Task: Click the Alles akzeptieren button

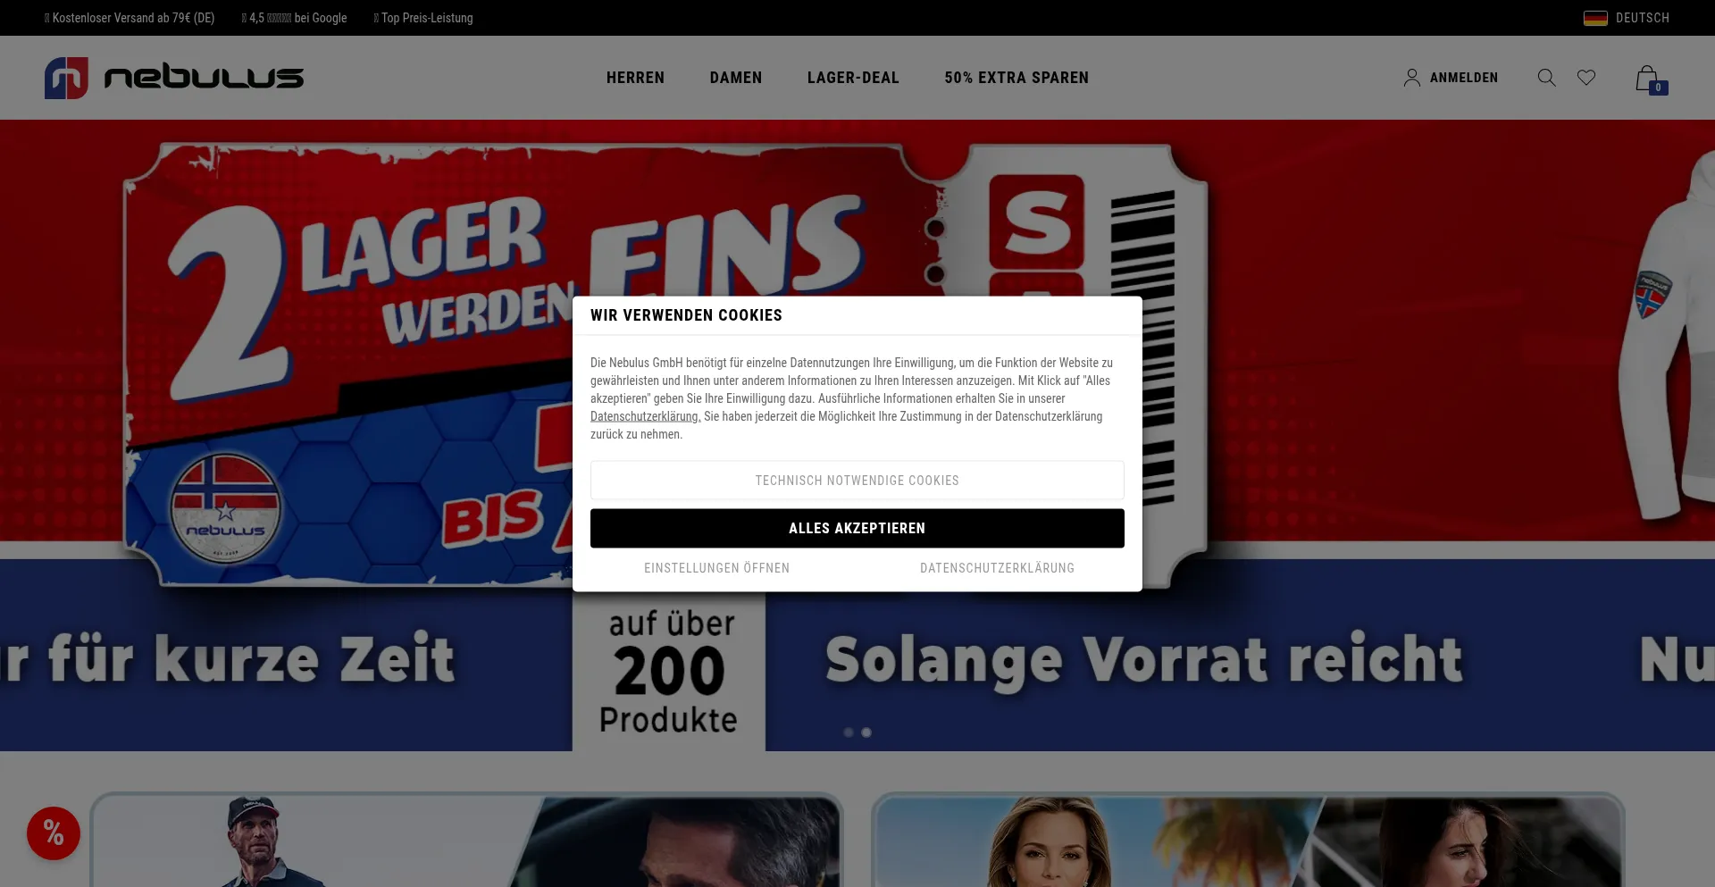Action: click(857, 528)
